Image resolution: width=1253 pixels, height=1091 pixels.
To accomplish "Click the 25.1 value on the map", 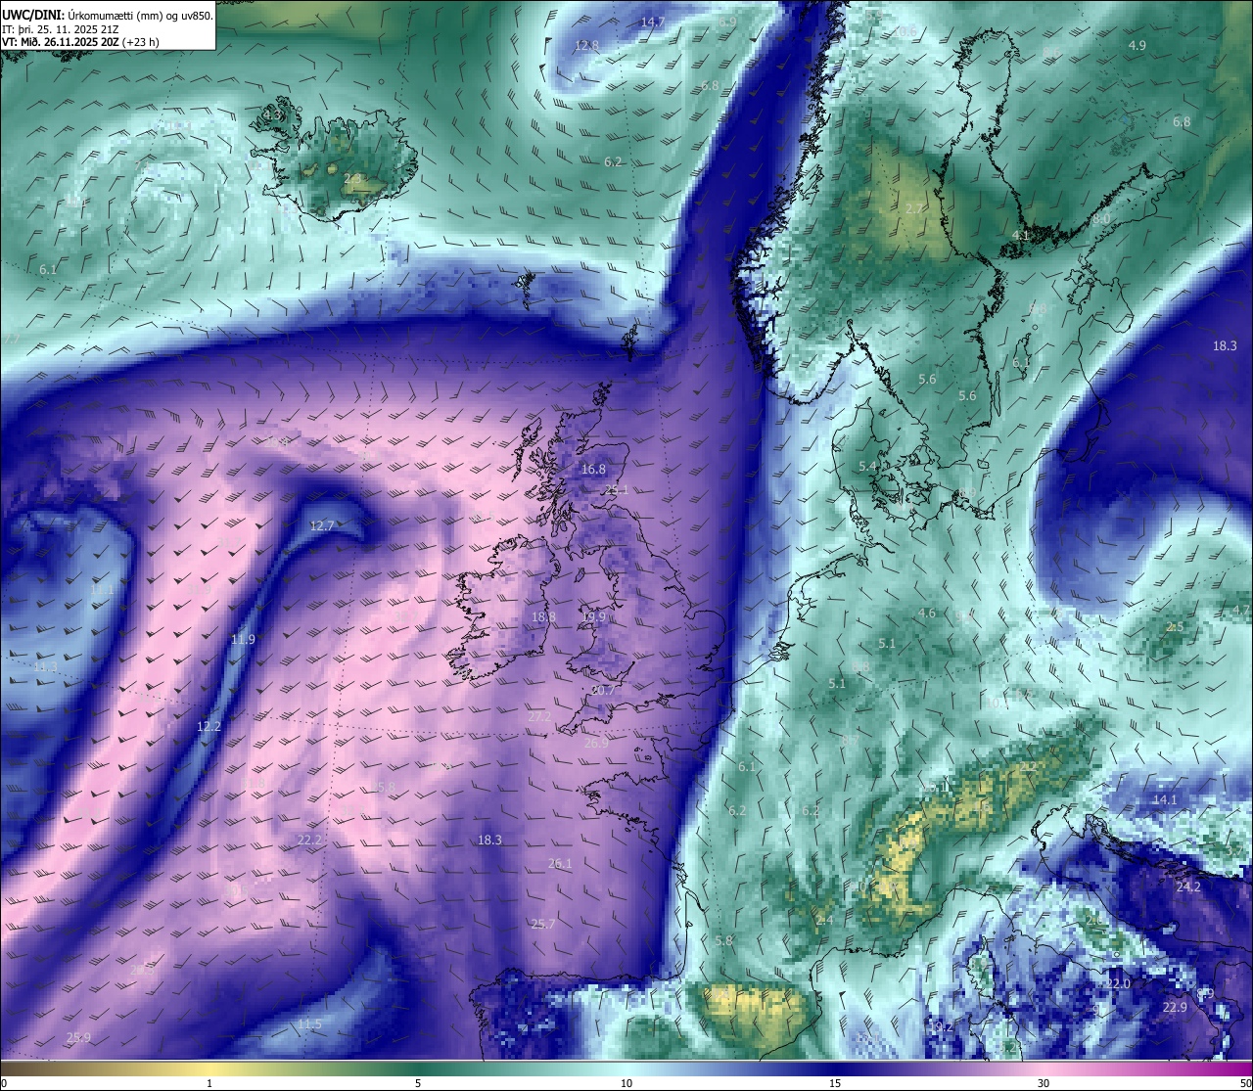I will 617,490.
